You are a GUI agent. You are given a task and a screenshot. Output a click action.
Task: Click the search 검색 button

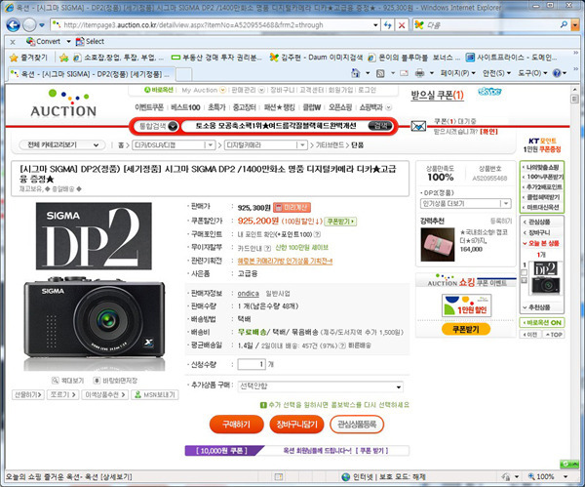point(380,126)
